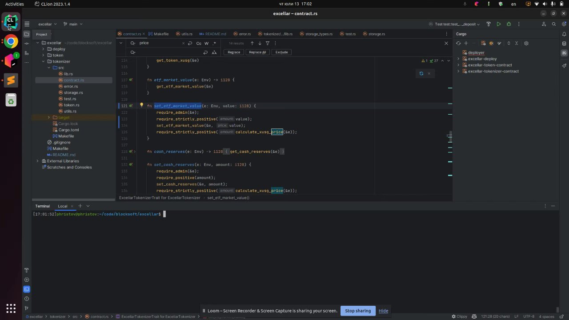Click the Replace All button

(257, 52)
